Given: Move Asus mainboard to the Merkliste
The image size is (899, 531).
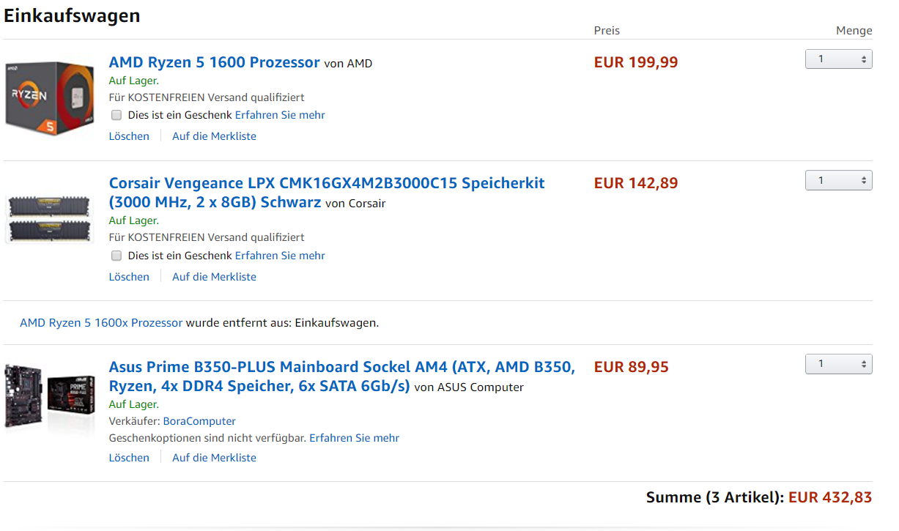Looking at the screenshot, I should pyautogui.click(x=214, y=458).
